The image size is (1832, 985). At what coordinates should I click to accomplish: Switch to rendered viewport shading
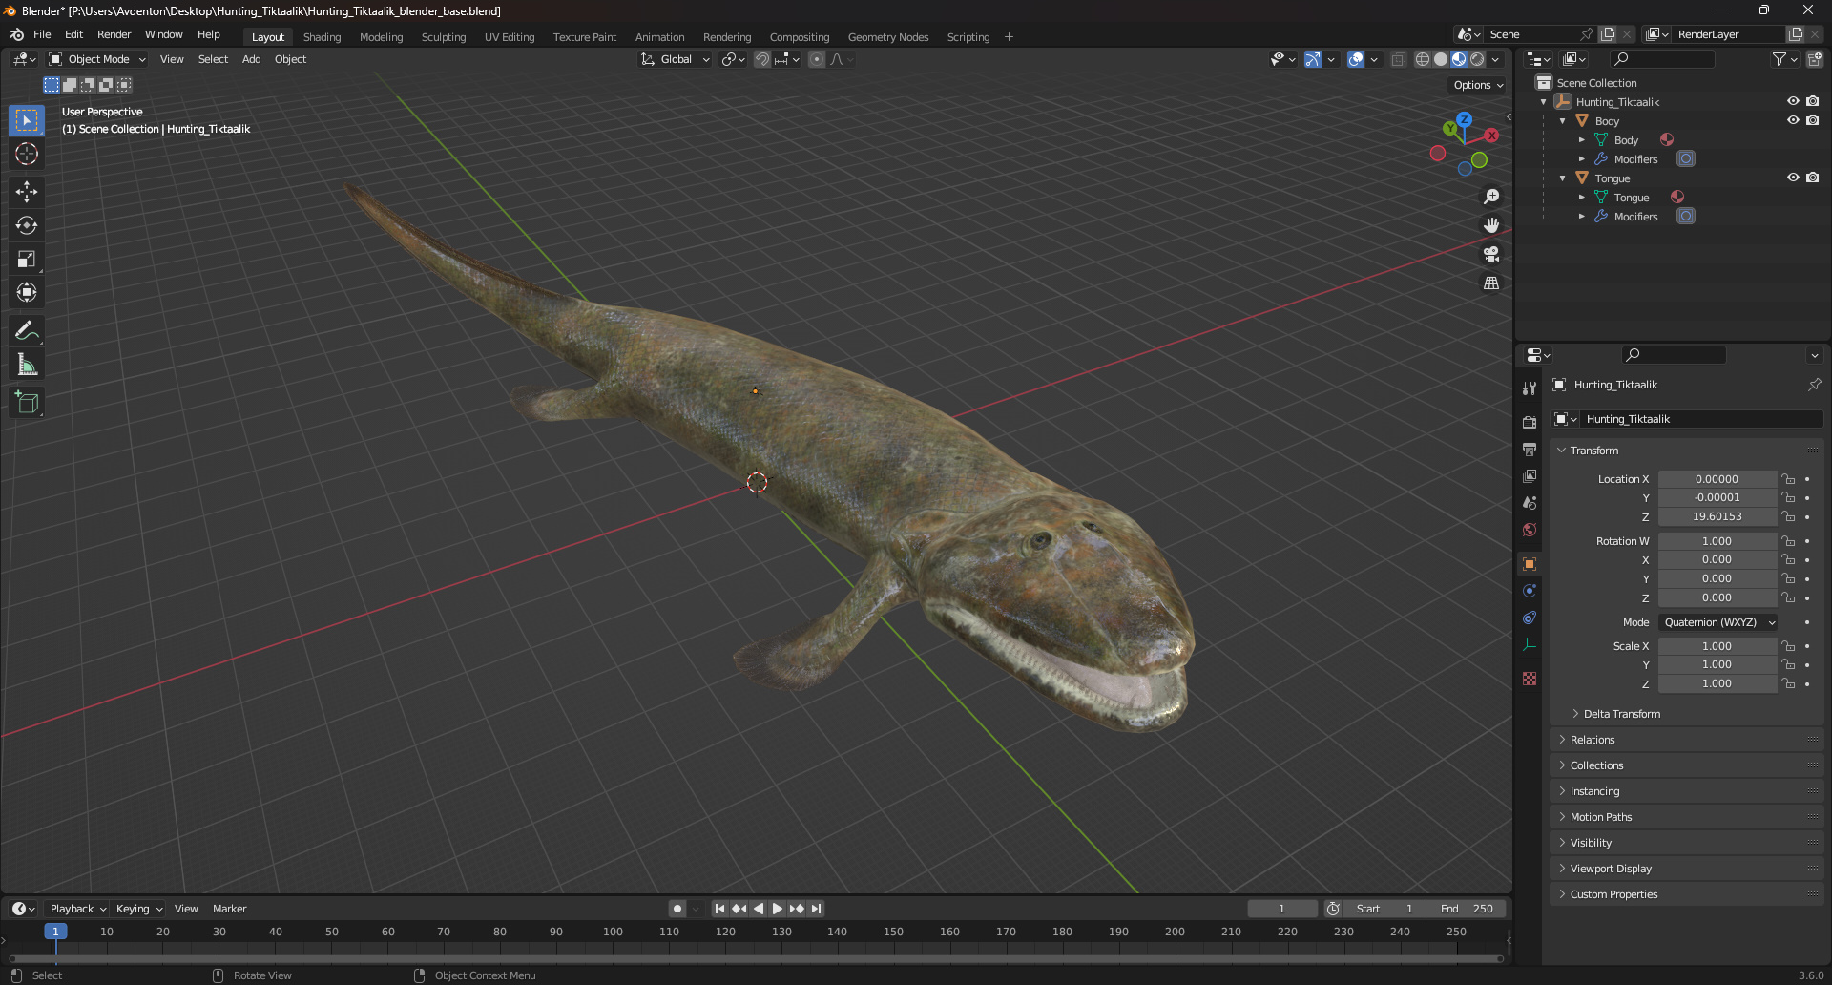point(1477,59)
